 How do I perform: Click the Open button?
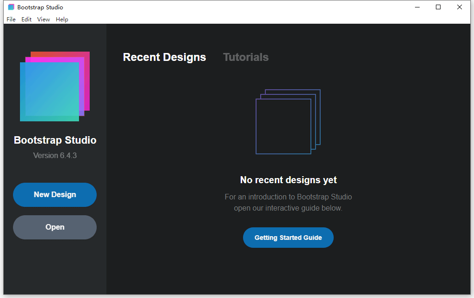[x=55, y=227]
